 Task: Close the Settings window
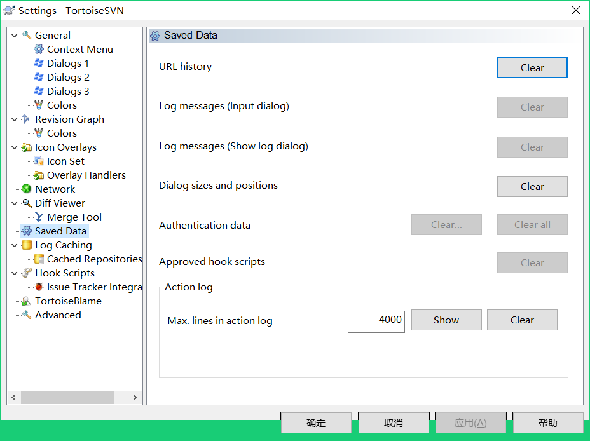point(576,10)
